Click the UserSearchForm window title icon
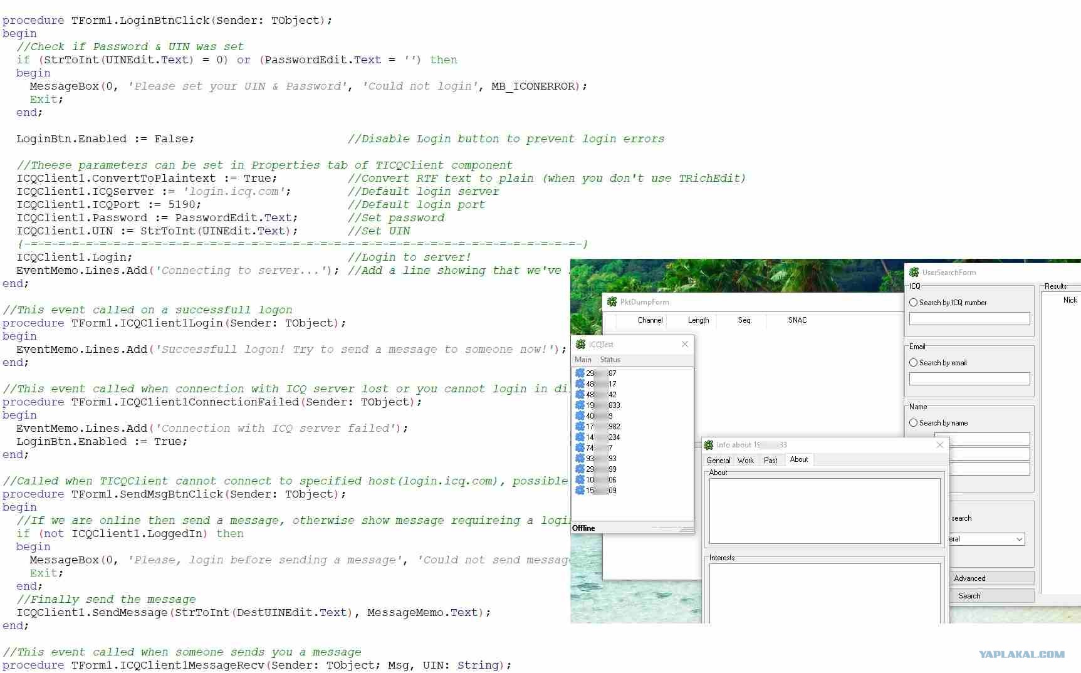The width and height of the screenshot is (1081, 673). point(914,272)
